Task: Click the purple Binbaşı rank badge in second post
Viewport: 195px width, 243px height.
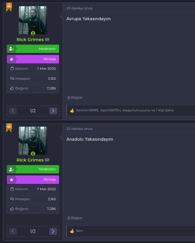Action: point(33,180)
